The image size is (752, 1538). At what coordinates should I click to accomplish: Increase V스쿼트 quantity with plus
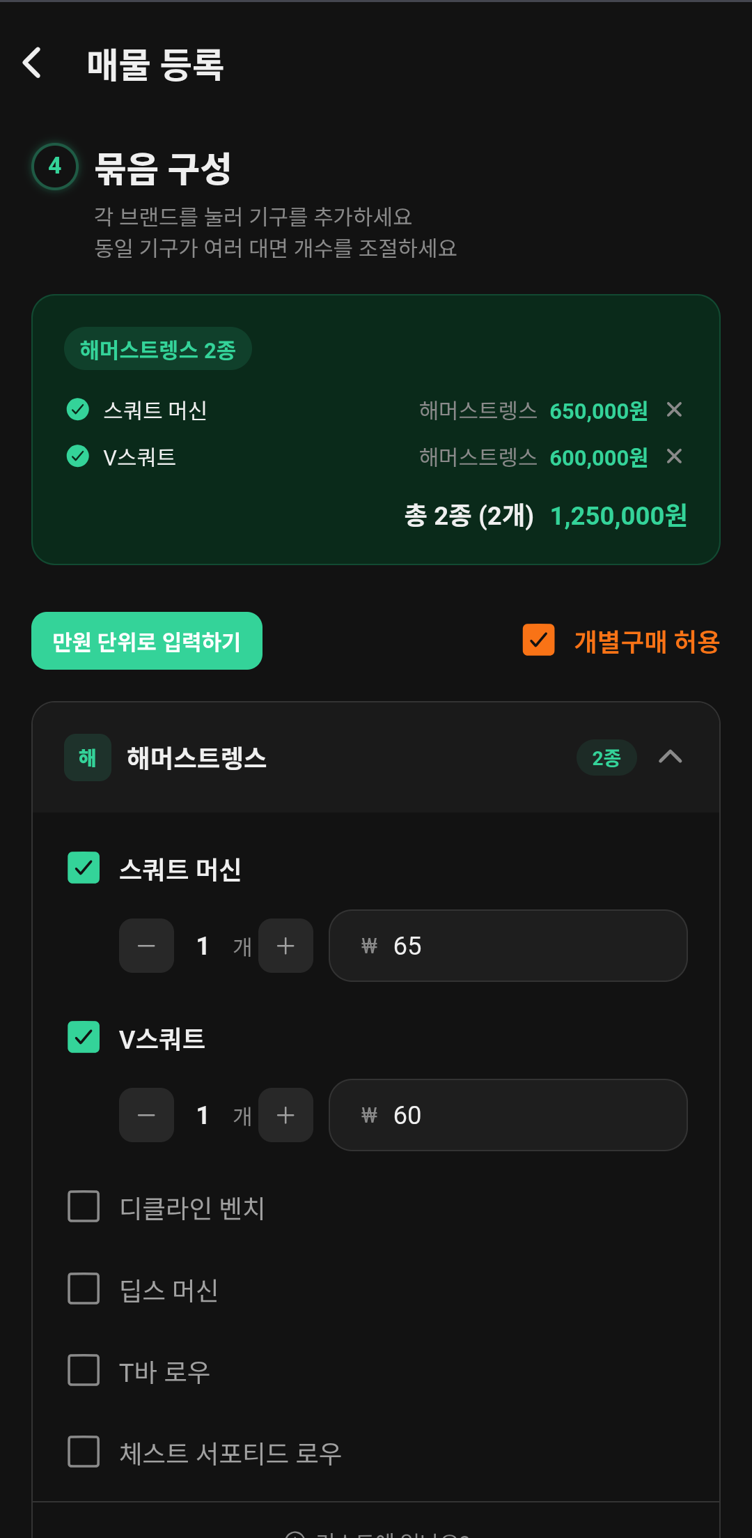coord(285,1115)
